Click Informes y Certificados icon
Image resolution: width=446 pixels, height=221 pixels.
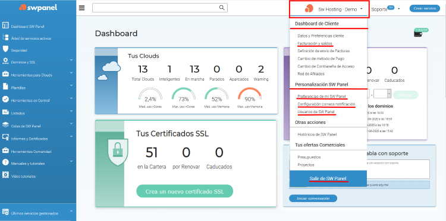(5, 137)
